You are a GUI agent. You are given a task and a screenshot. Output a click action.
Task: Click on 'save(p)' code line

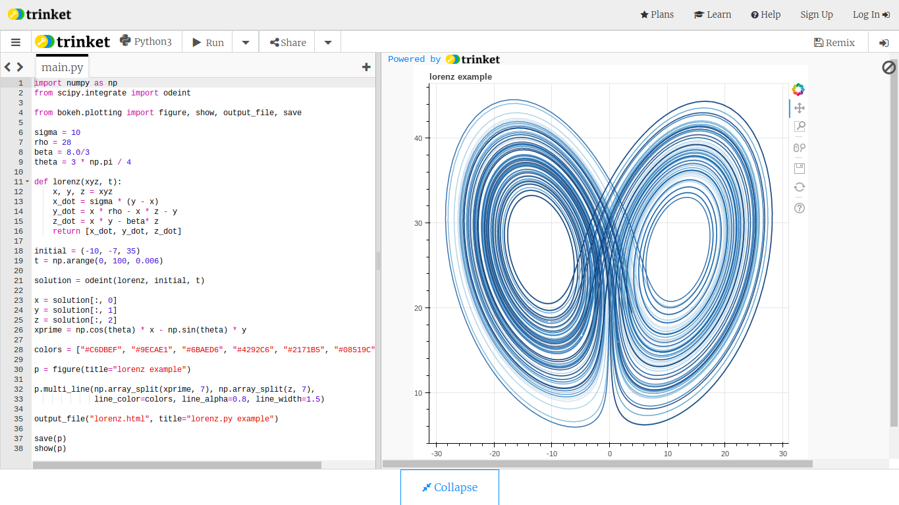pyautogui.click(x=50, y=439)
